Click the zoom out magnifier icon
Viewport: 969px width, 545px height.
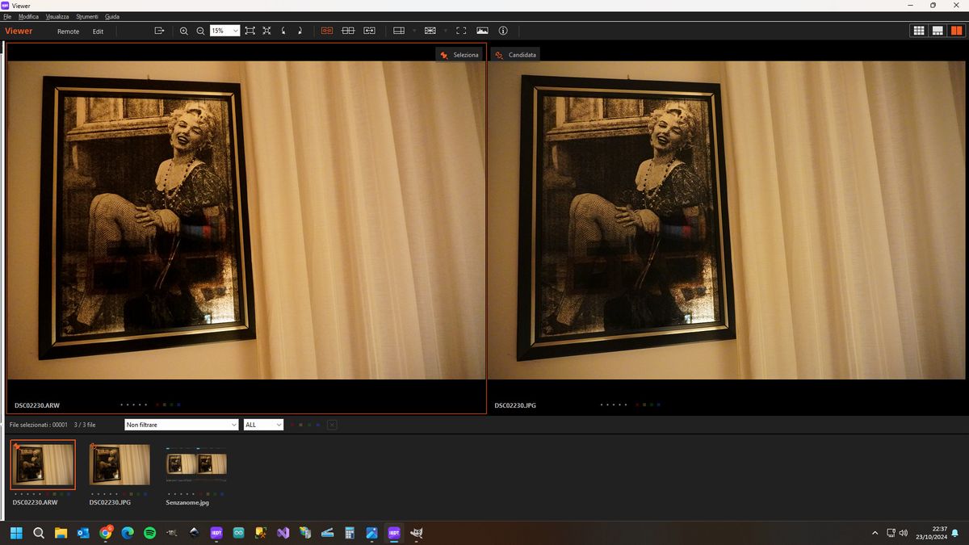(200, 31)
